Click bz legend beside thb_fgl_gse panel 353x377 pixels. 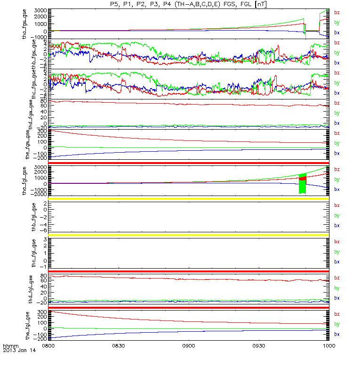pyautogui.click(x=337, y=205)
